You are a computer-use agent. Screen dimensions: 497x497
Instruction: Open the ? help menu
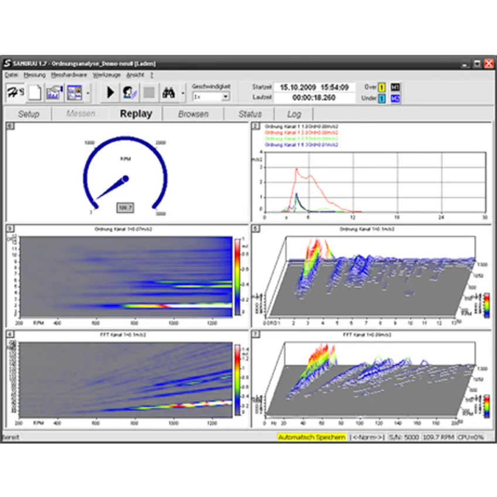click(x=152, y=75)
